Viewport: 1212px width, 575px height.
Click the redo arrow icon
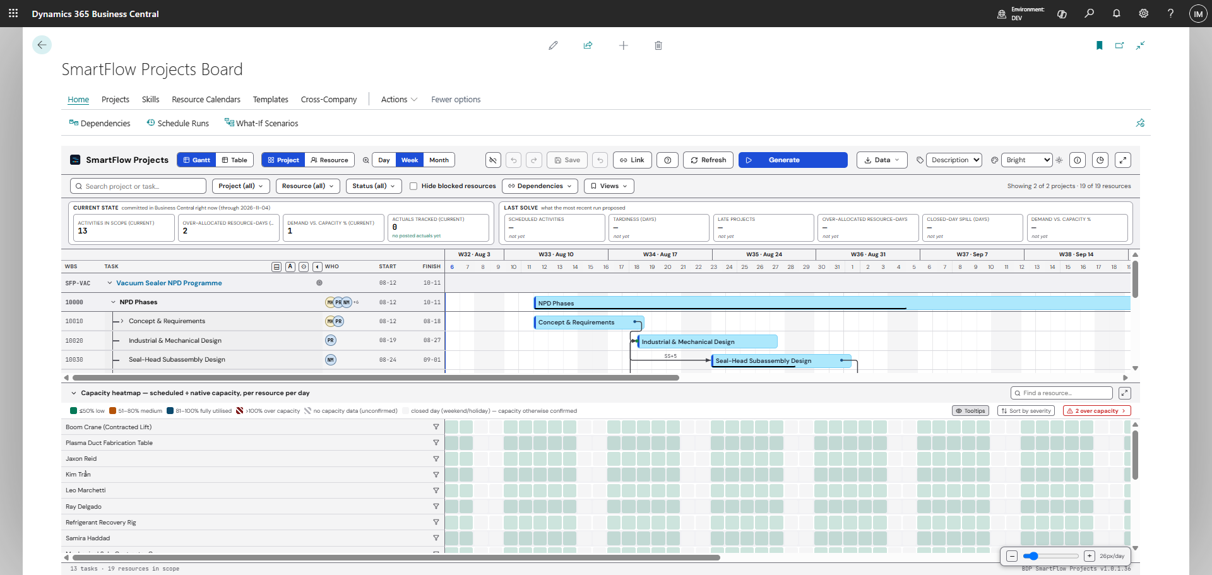[534, 160]
